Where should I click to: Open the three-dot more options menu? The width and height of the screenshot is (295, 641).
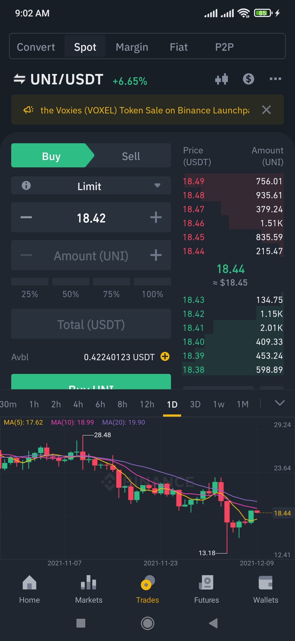(275, 79)
